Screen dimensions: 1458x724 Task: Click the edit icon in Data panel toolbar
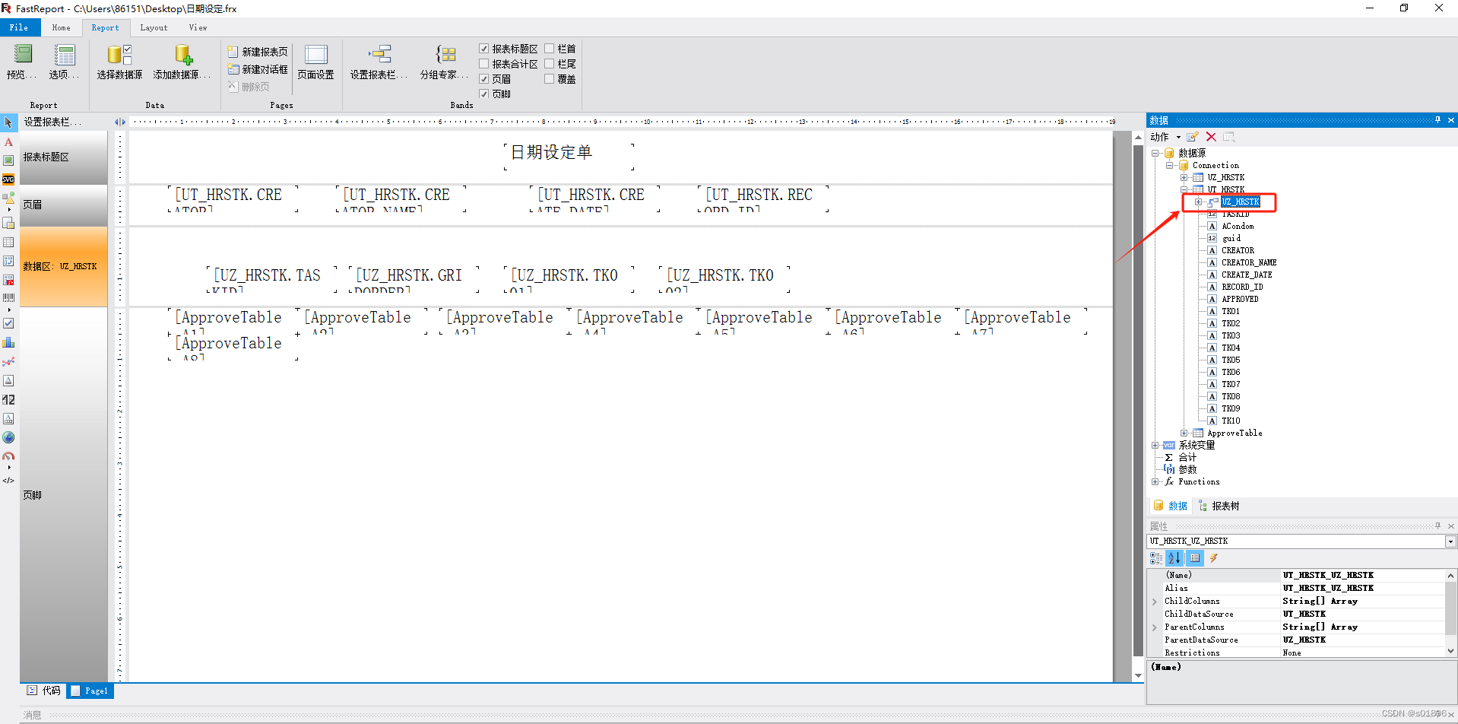coord(1193,137)
